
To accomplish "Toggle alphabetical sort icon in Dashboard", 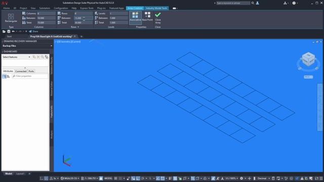I will [9, 76].
